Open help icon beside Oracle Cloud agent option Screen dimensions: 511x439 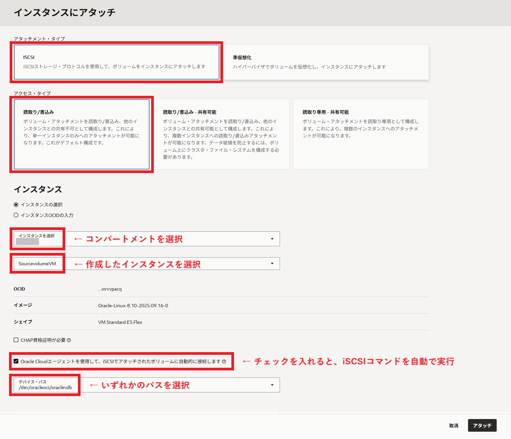(x=224, y=361)
